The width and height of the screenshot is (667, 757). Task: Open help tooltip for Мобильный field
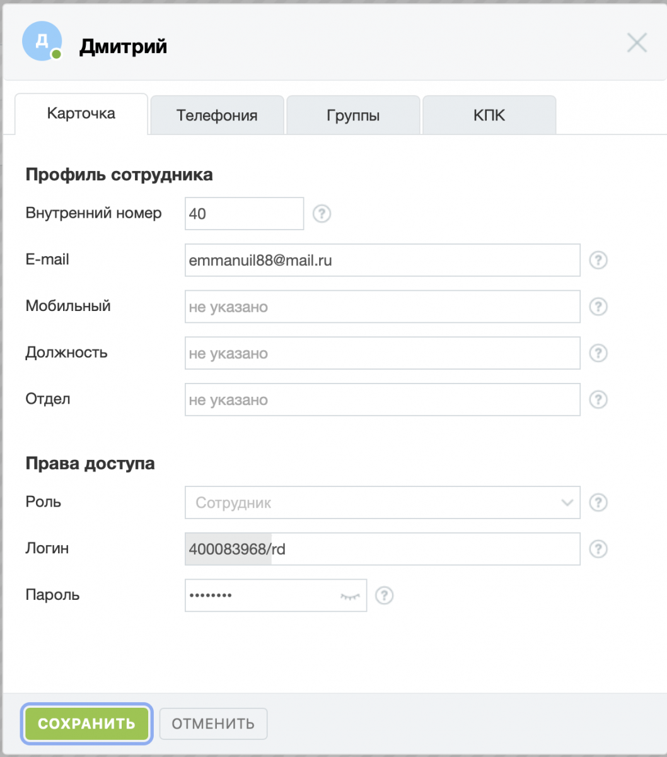598,307
